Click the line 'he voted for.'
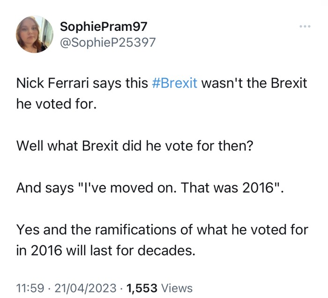This screenshot has width=328, height=298. tap(56, 104)
